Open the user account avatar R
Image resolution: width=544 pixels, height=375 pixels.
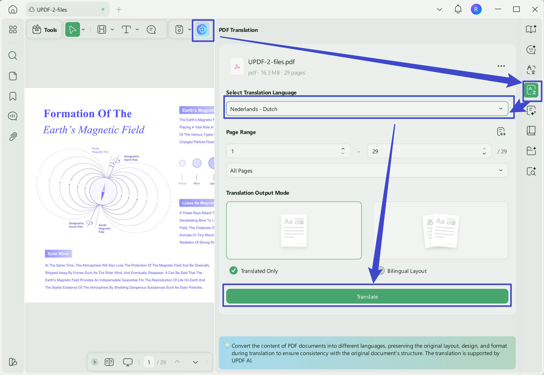[x=476, y=9]
